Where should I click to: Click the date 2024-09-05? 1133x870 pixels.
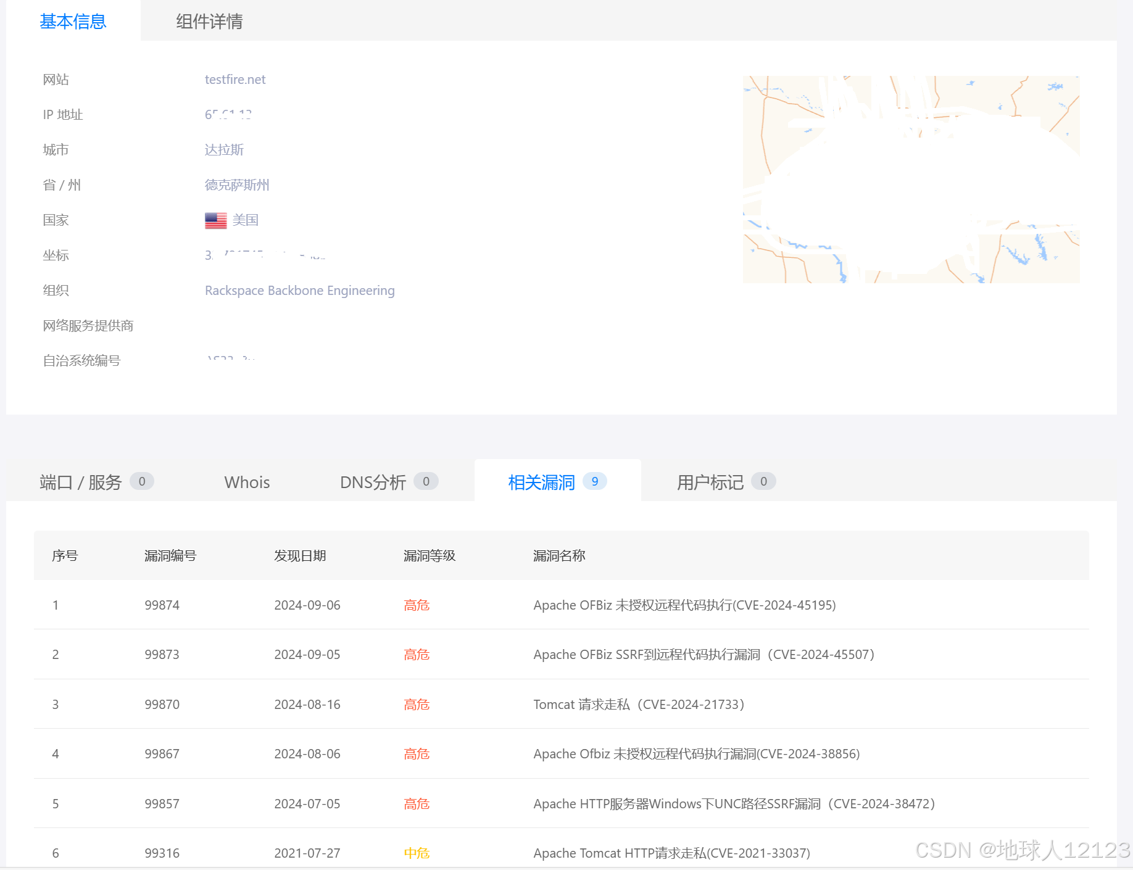(x=307, y=655)
